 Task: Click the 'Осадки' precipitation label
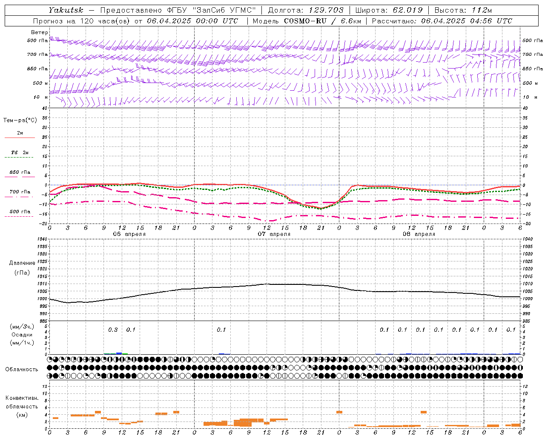tap(22, 335)
